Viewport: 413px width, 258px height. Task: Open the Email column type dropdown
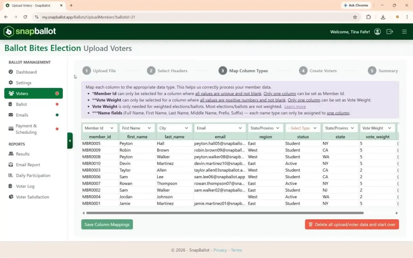(219, 128)
